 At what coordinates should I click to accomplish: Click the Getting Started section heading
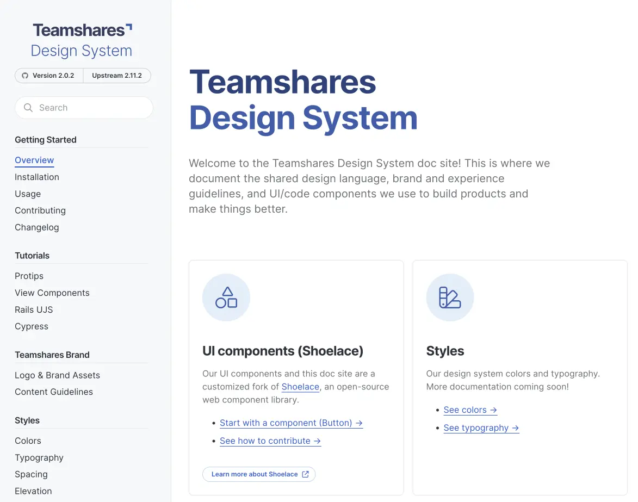pos(46,140)
